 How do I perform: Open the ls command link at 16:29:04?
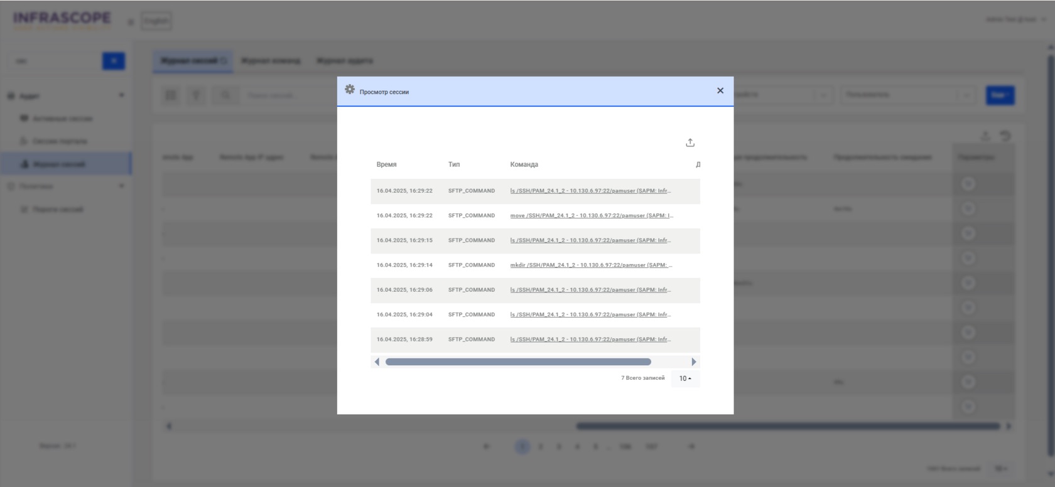[590, 314]
